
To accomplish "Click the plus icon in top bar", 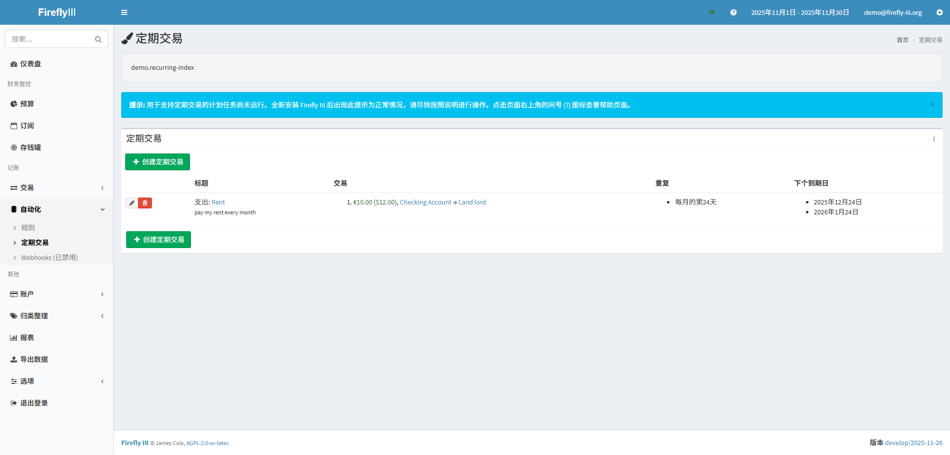I will tap(939, 12).
